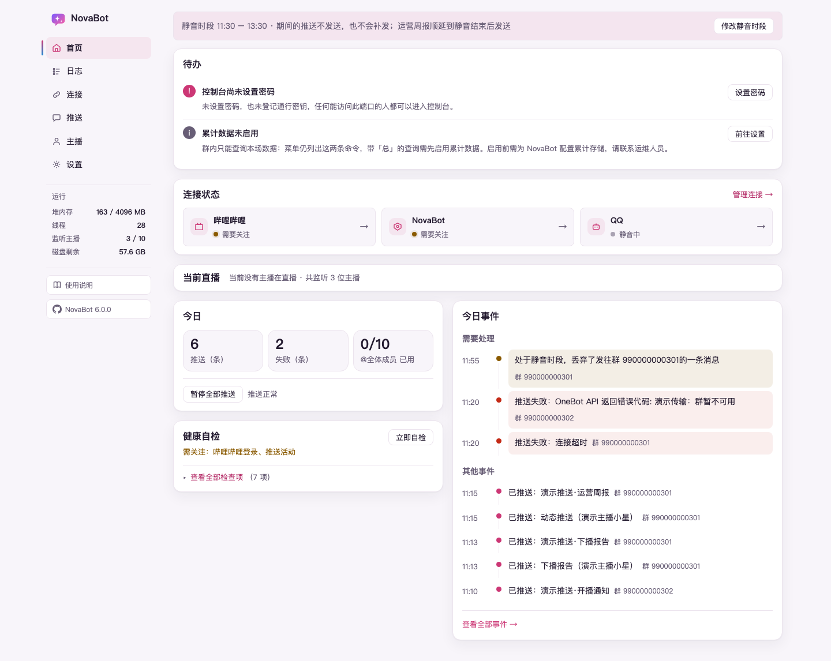The width and height of the screenshot is (831, 661).
Task: Click 已推送：演示推送·开播通知 event
Action: tap(591, 591)
